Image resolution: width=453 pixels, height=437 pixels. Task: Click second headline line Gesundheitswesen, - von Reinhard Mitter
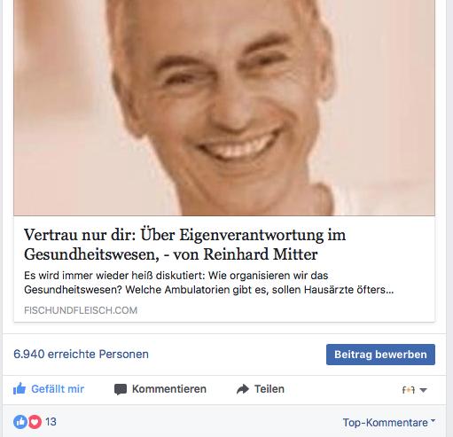pyautogui.click(x=171, y=254)
